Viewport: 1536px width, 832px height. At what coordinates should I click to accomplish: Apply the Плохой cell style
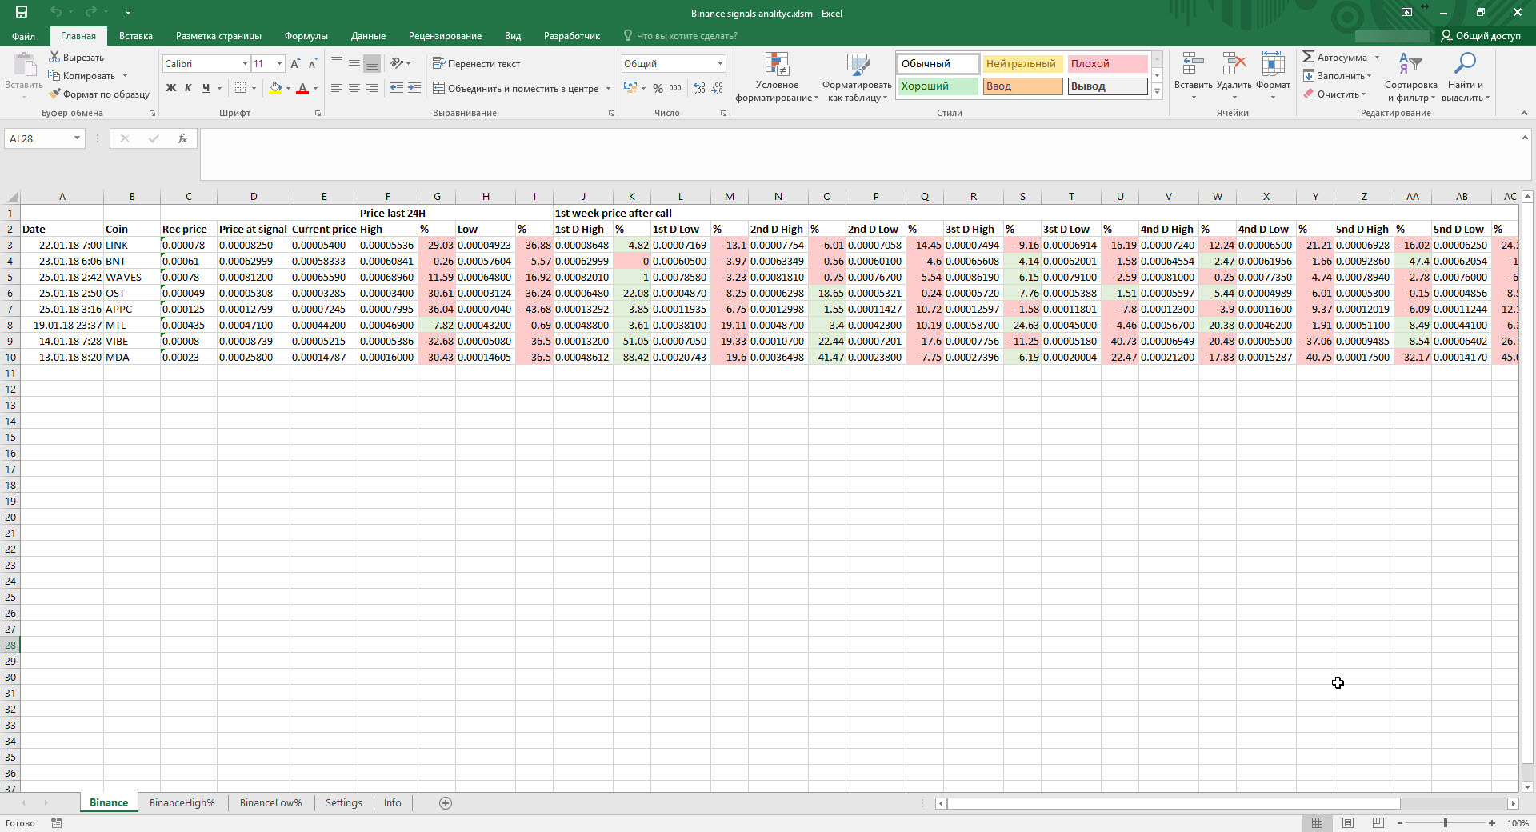tap(1107, 64)
